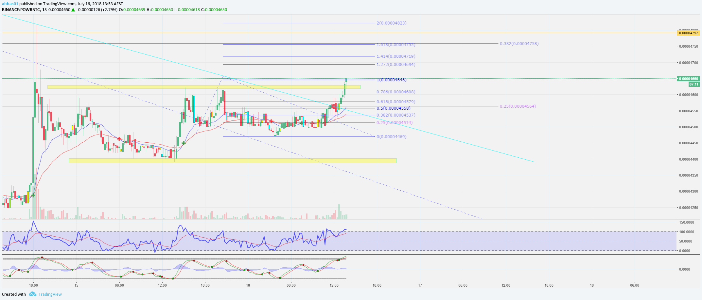The height and width of the screenshot is (300, 702).
Task: Click price axis label 0.00004600
Action: [x=688, y=95]
